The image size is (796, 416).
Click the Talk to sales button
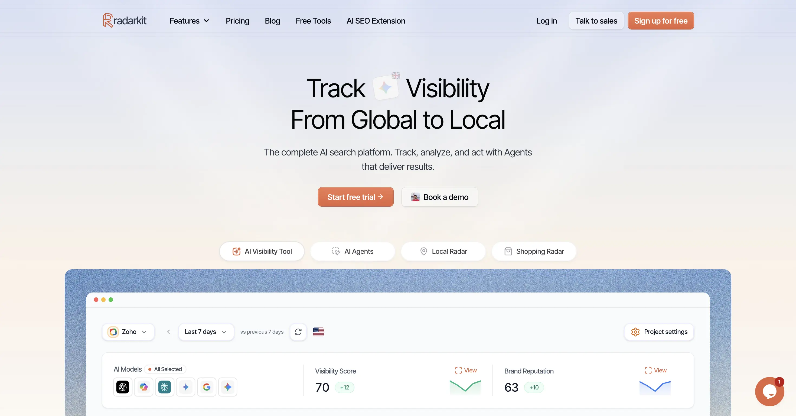pyautogui.click(x=596, y=21)
